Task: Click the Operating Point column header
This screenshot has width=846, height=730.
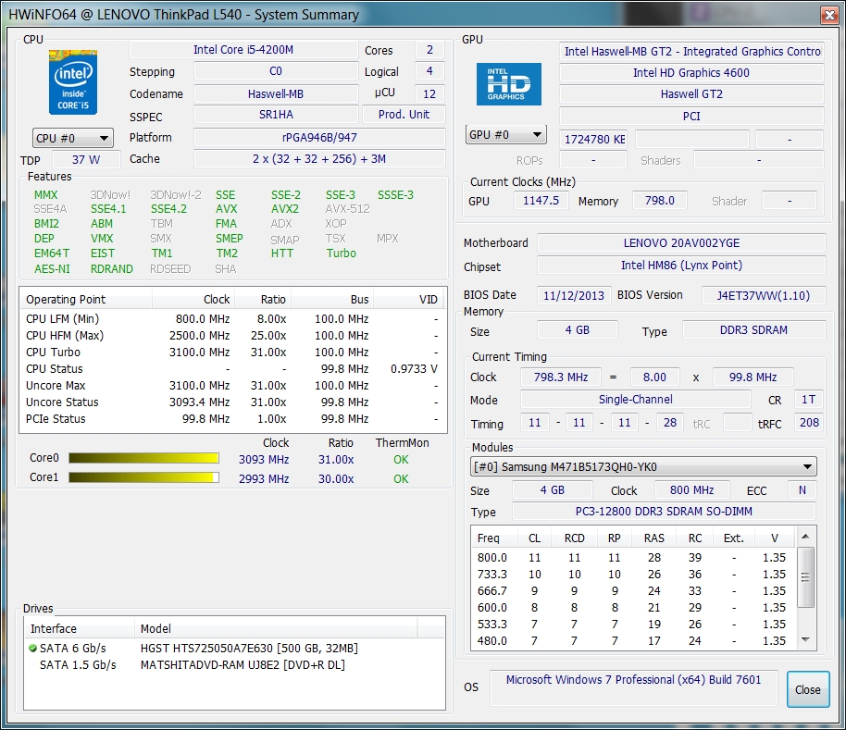Action: pos(66,299)
